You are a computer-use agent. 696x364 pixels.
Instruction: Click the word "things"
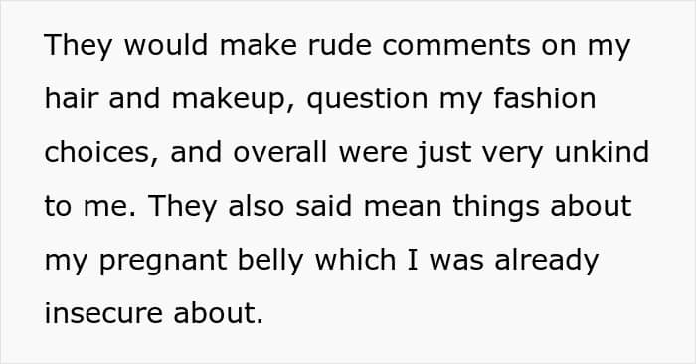[x=496, y=207]
